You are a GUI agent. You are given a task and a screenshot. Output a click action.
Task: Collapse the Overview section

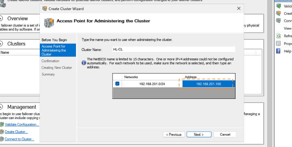point(1,19)
